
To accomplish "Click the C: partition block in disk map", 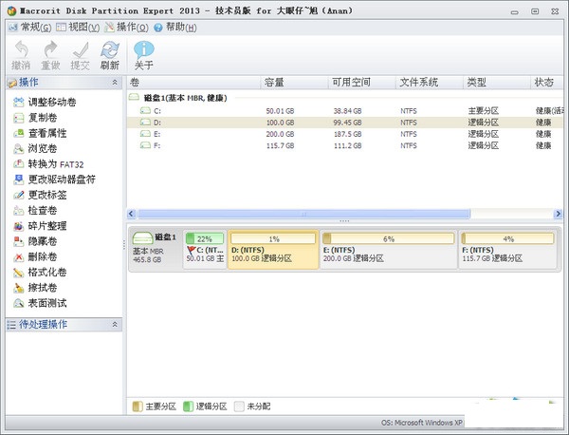I will click(205, 250).
